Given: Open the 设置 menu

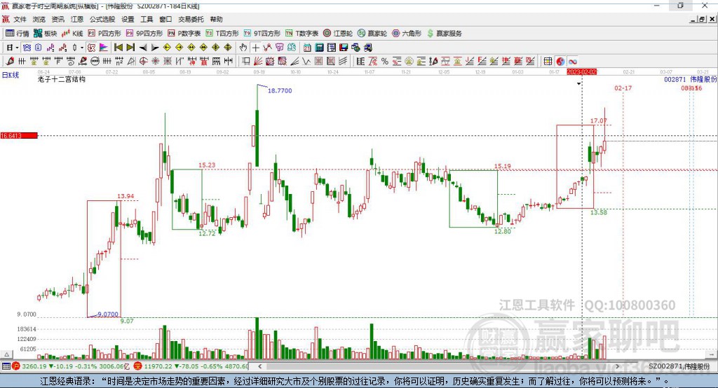Looking at the screenshot, I should 128,19.
